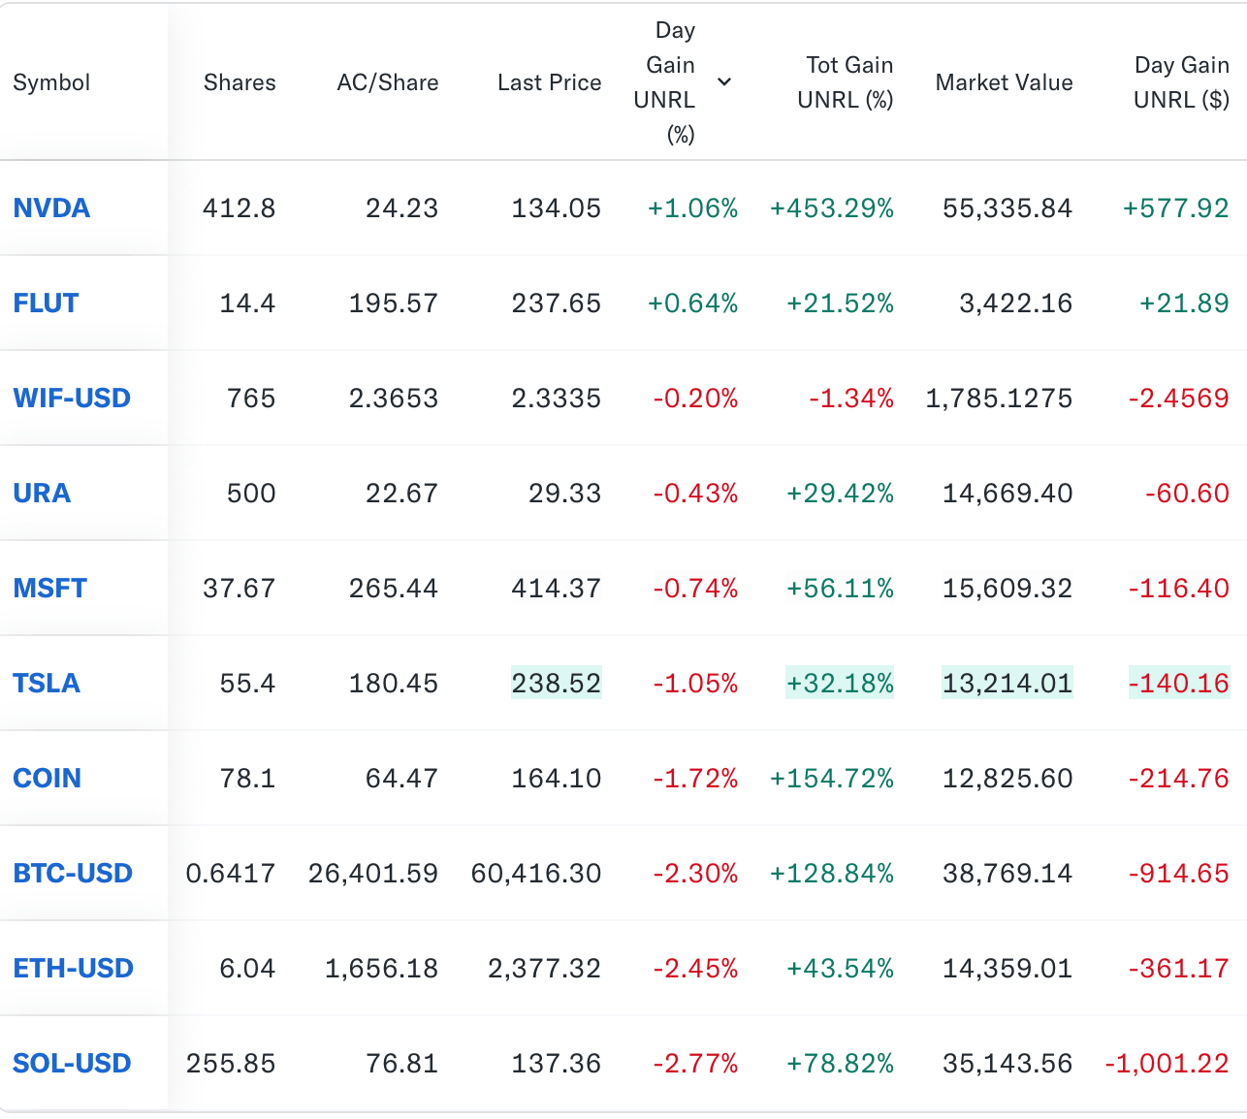Sort by the Market Value column header
Image resolution: width=1247 pixels, height=1119 pixels.
1005,82
